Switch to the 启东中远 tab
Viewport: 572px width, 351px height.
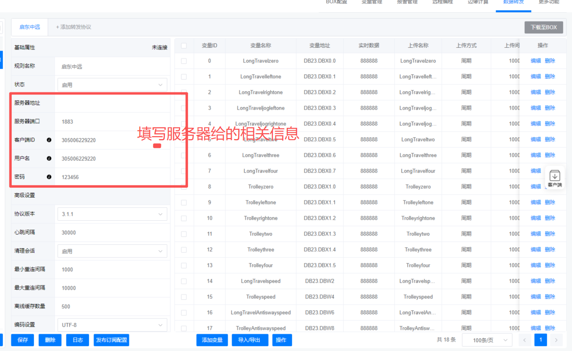pyautogui.click(x=30, y=27)
